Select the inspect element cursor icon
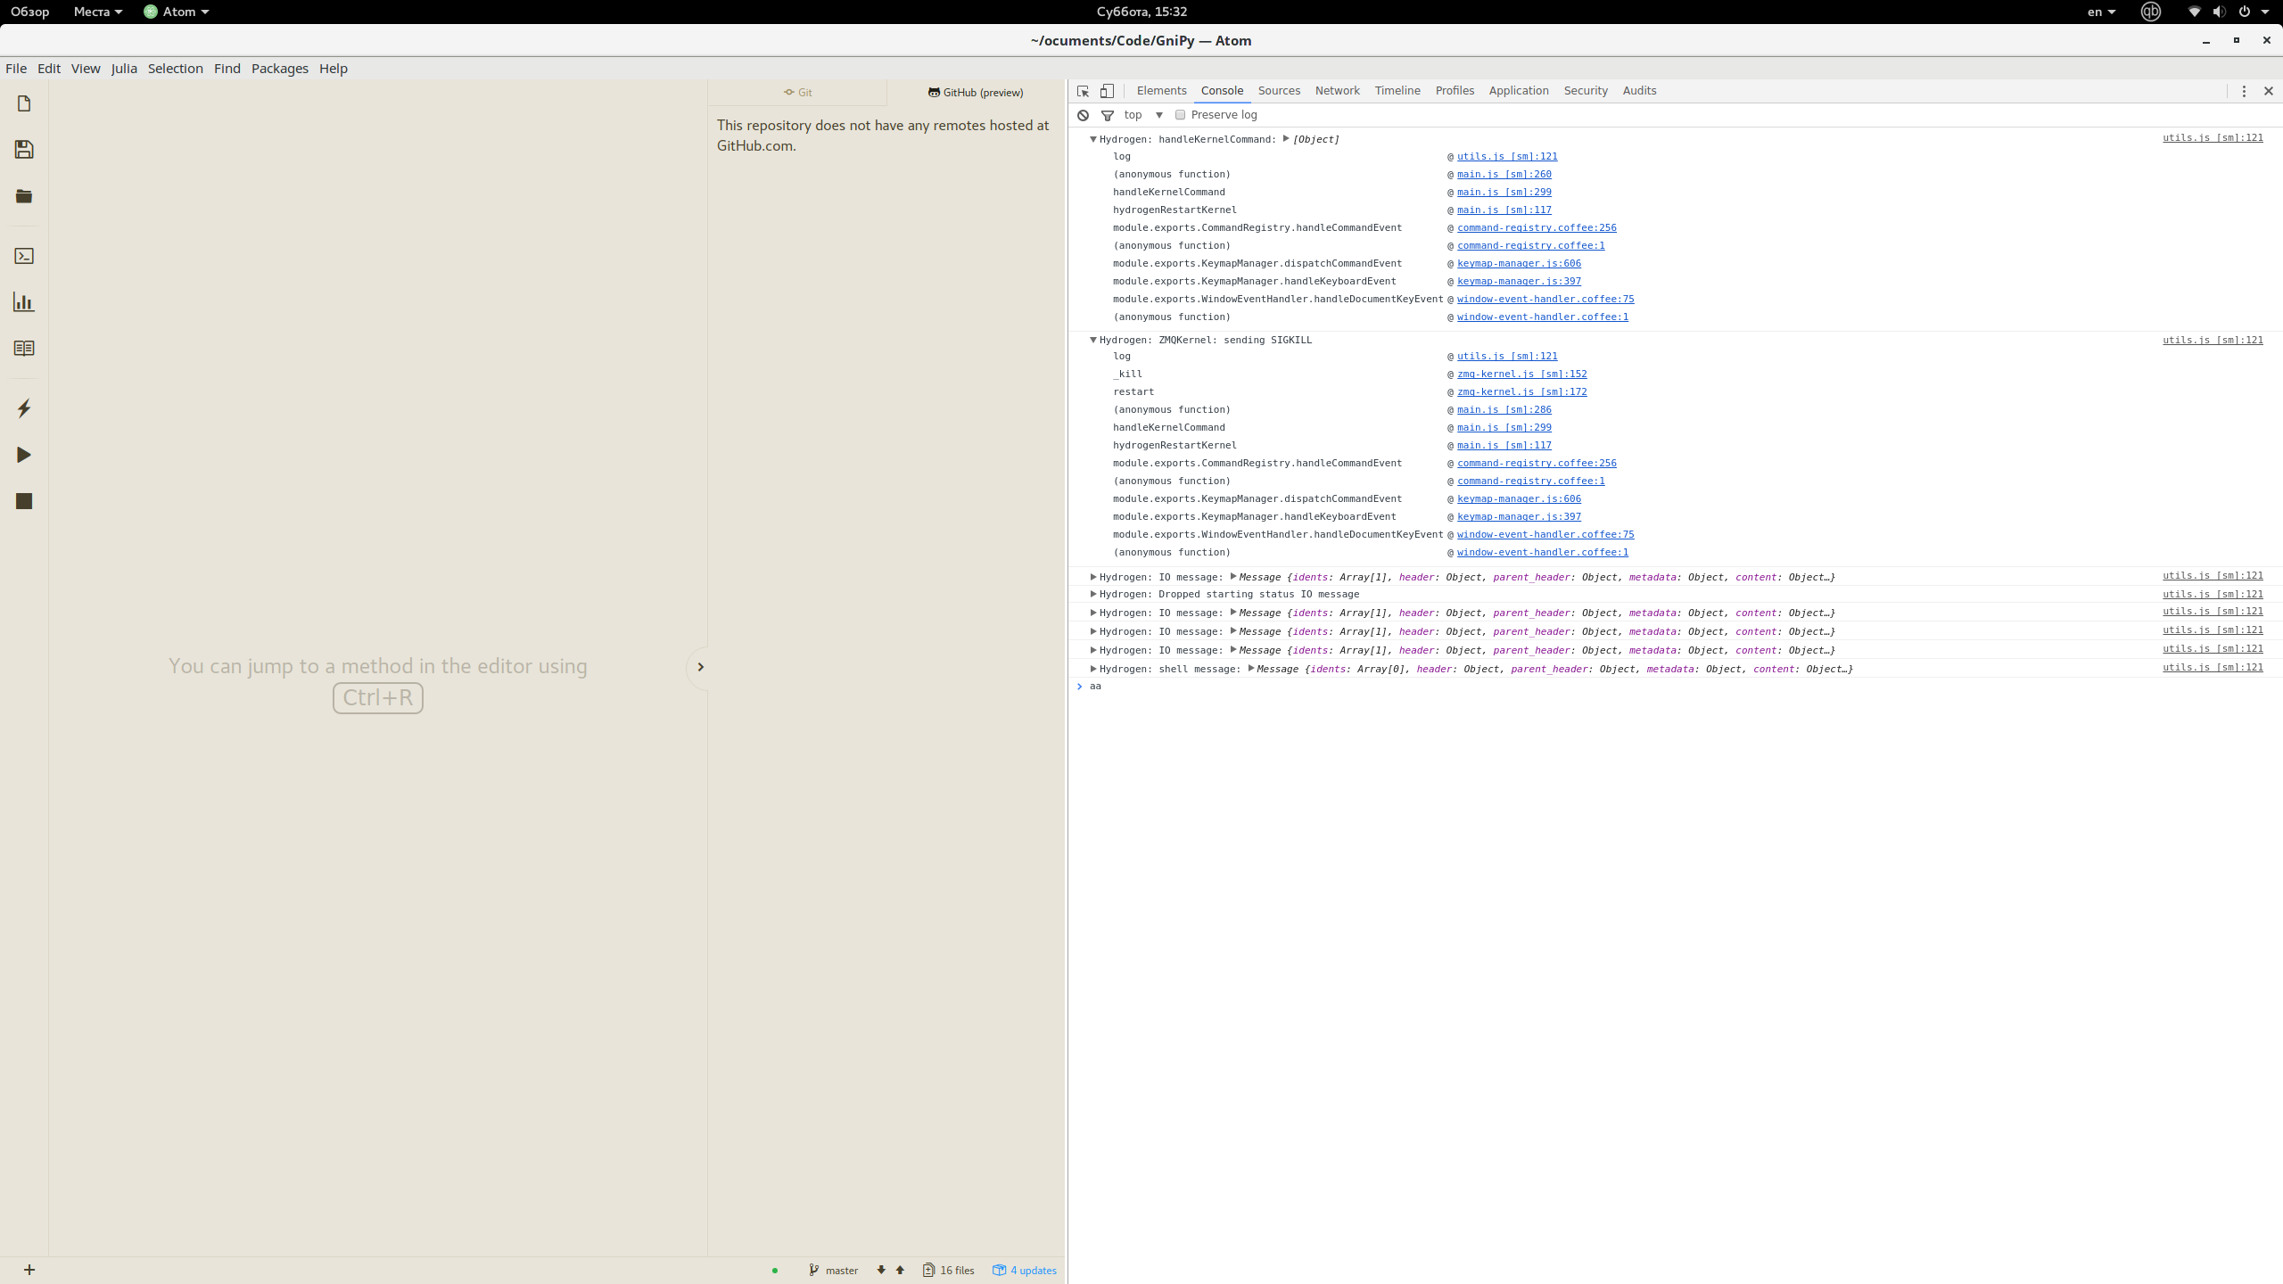Screen dimensions: 2283x1284 click(x=1083, y=91)
